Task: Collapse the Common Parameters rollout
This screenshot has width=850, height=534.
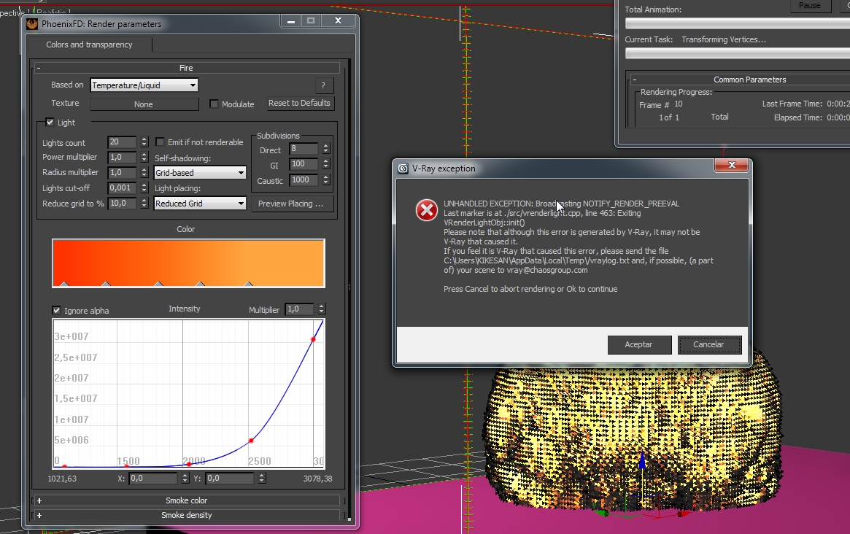Action: pyautogui.click(x=635, y=80)
